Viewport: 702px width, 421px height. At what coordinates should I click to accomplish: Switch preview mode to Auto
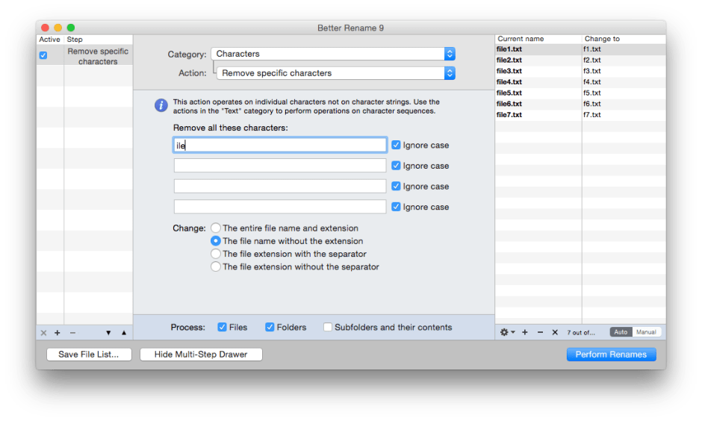click(621, 332)
